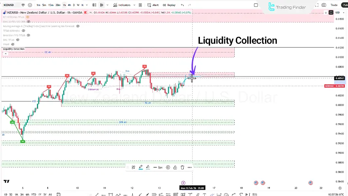Expand the favorite indicators dropdown arrow
The height and width of the screenshot is (196, 348).
(x=134, y=5)
